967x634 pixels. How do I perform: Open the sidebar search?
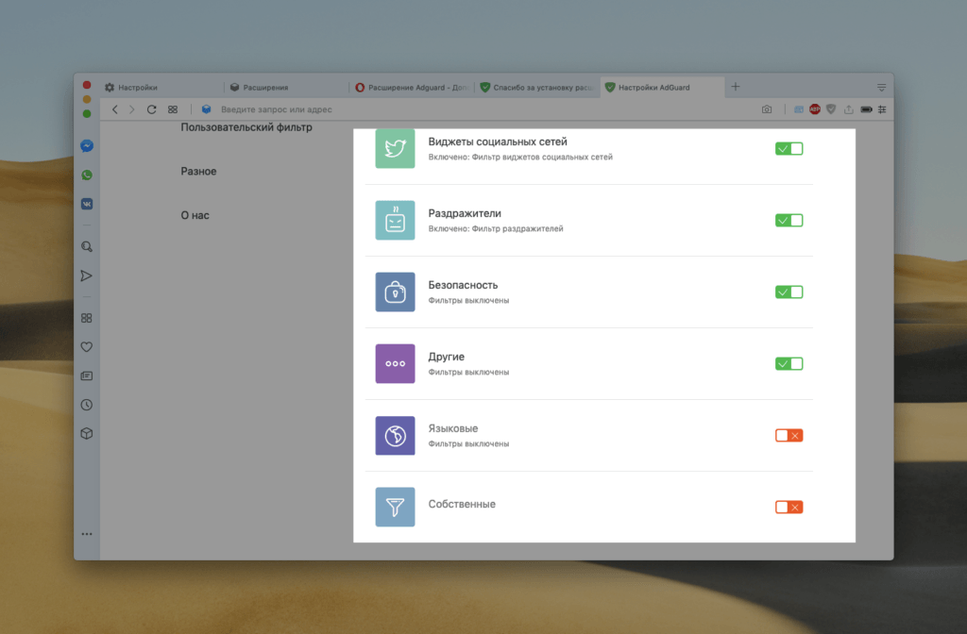coord(87,247)
